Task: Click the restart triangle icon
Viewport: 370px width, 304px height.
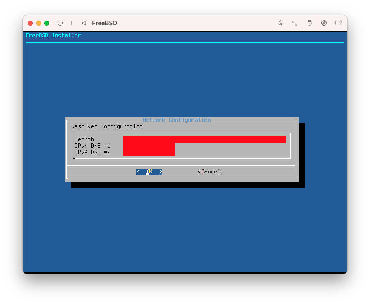Action: (x=84, y=23)
